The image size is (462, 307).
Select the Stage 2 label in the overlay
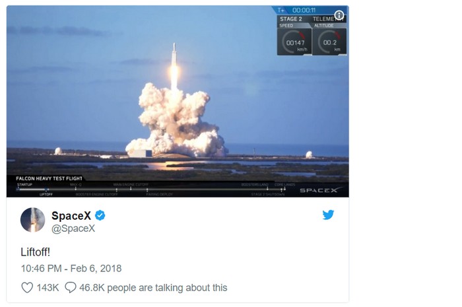[291, 19]
